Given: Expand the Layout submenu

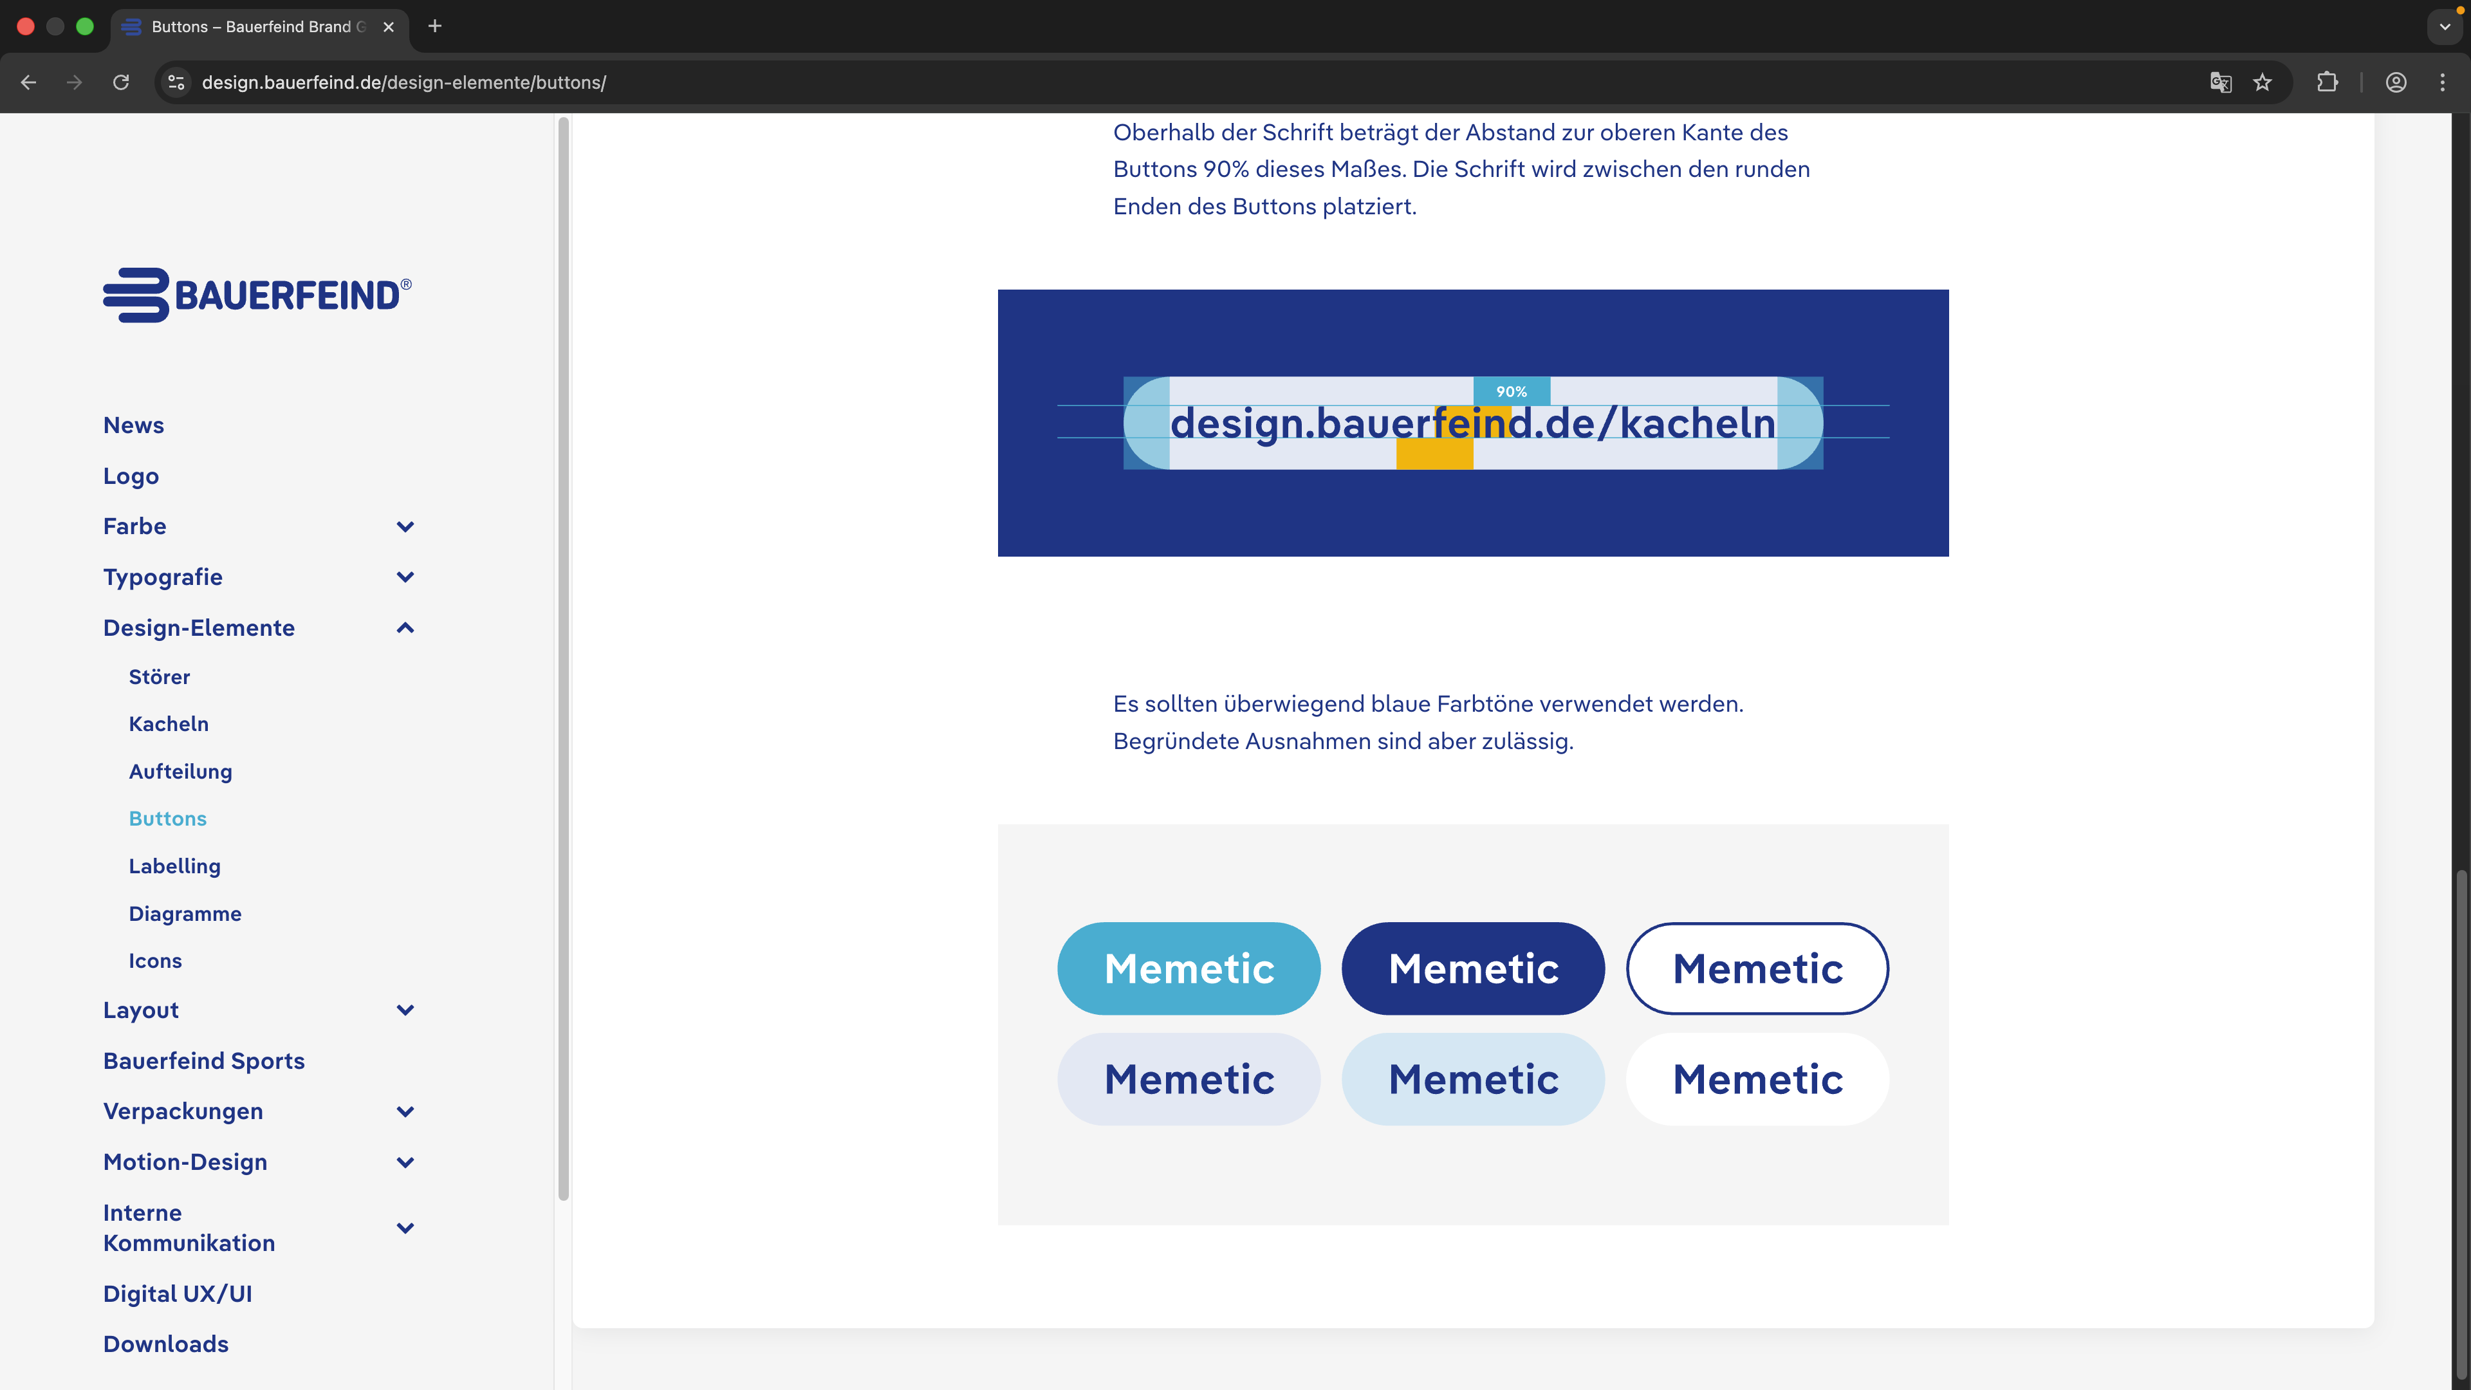Looking at the screenshot, I should (406, 1010).
